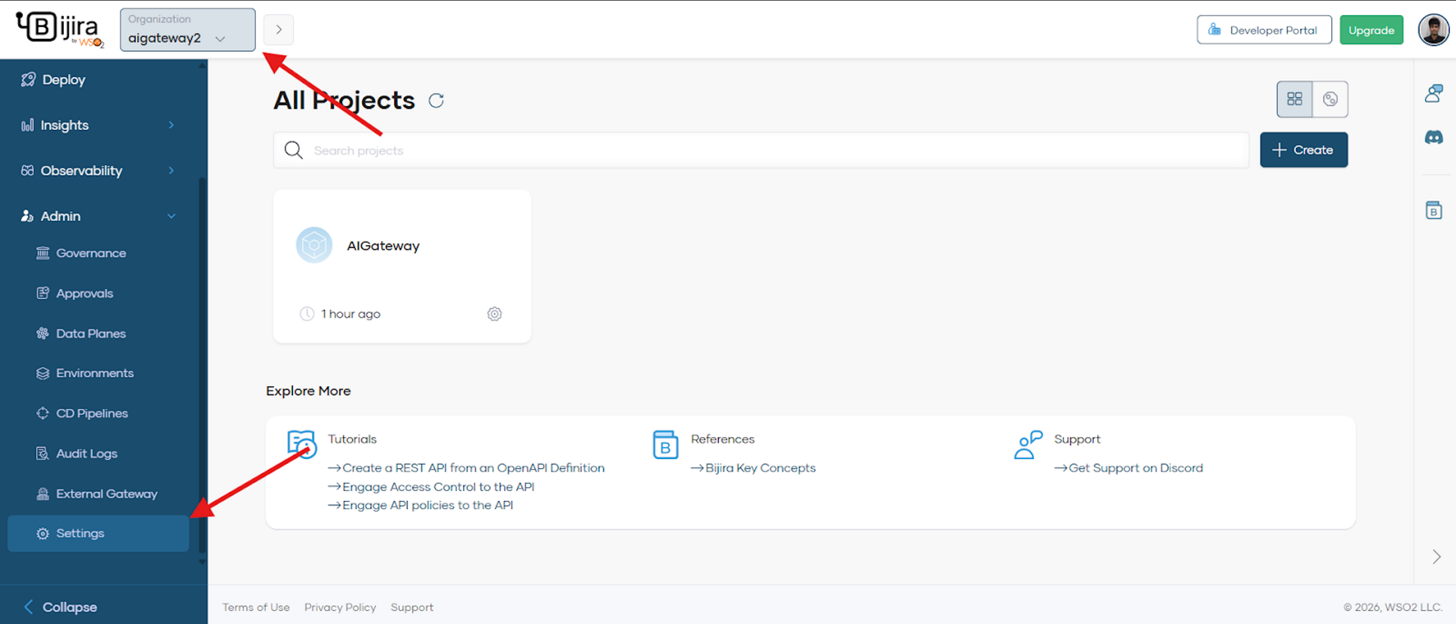Collapse the left navigation sidebar
Image resolution: width=1456 pixels, height=624 pixels.
click(x=61, y=606)
